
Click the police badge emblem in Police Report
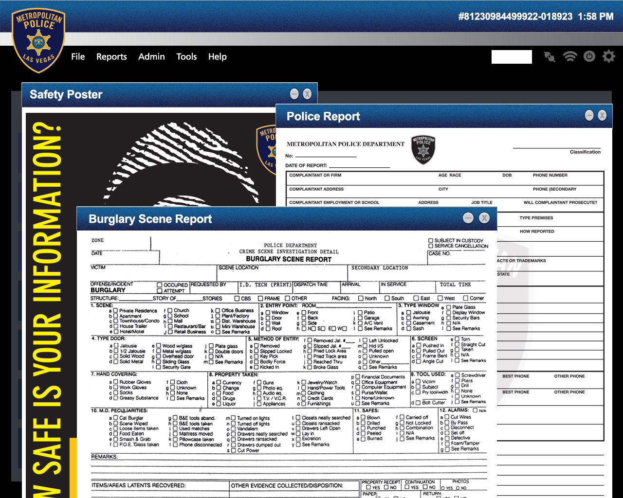point(423,149)
